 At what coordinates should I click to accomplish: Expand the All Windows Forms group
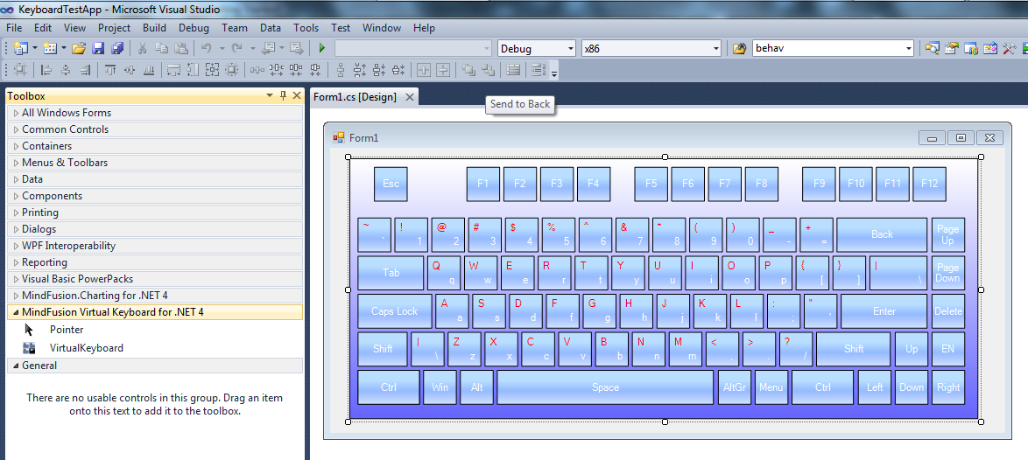[17, 113]
